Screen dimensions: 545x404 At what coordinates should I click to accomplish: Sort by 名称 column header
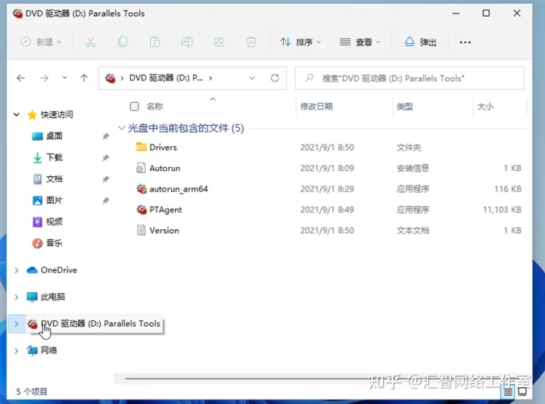point(154,107)
